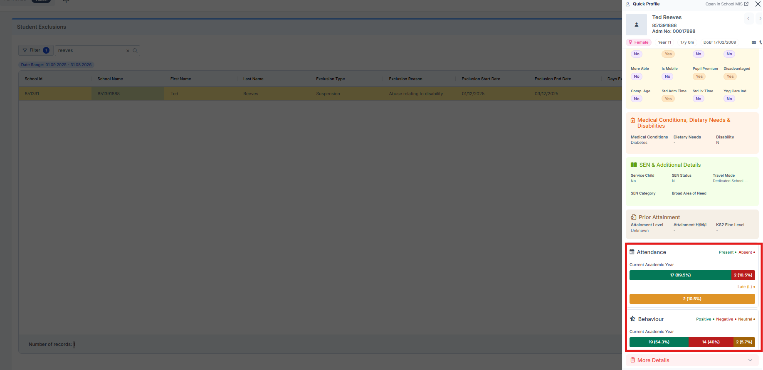Clear the 'reeves' search text with X icon
The height and width of the screenshot is (370, 763).
click(128, 51)
